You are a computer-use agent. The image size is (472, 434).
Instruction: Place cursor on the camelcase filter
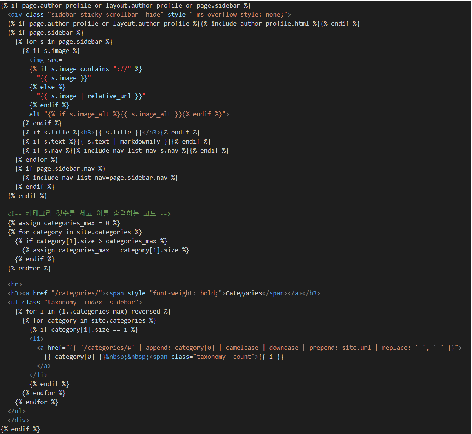click(242, 348)
